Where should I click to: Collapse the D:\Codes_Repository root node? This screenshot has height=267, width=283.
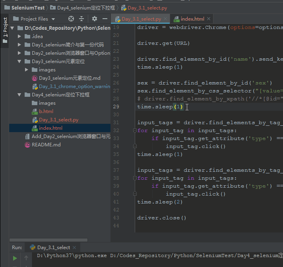[12, 28]
